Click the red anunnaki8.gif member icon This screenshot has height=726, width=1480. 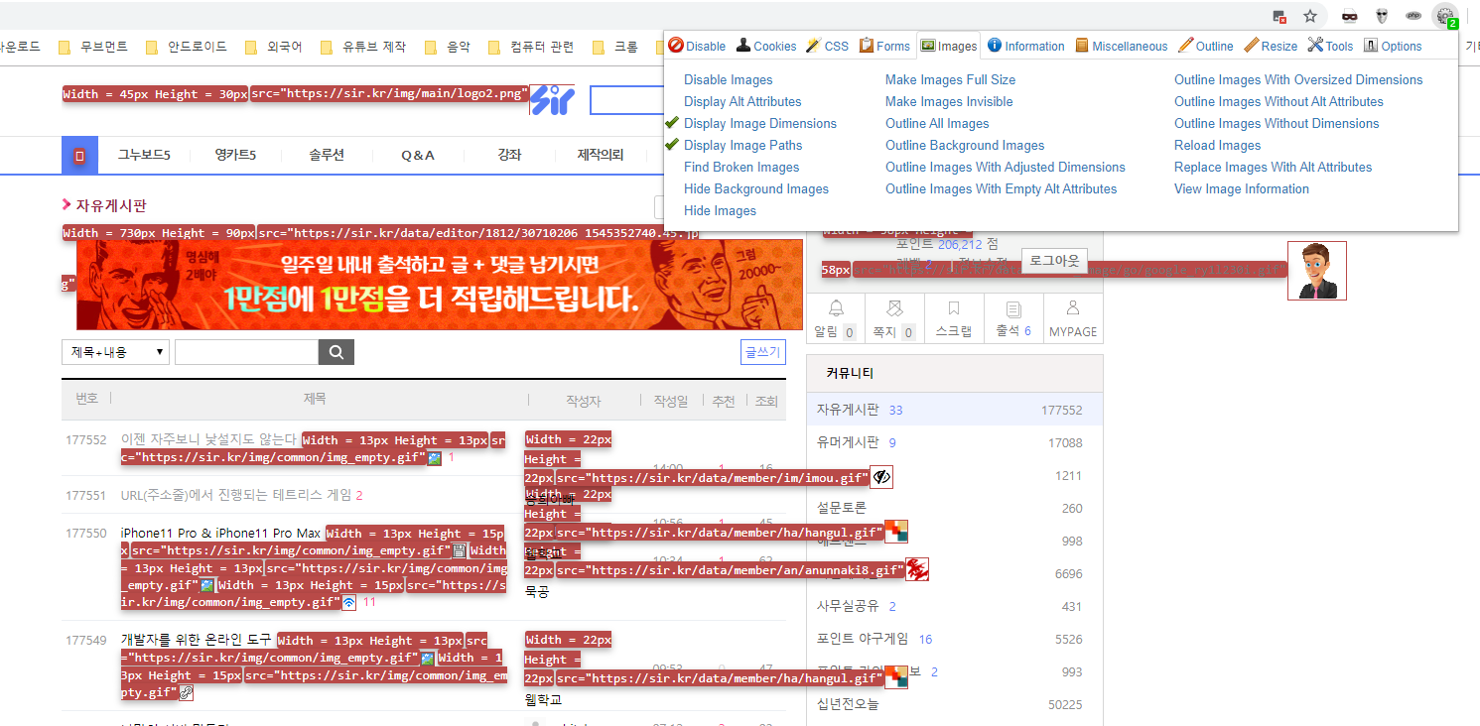917,569
